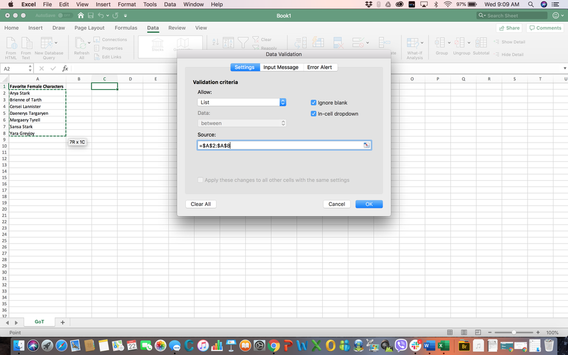This screenshot has width=568, height=355.
Task: Switch to the Error Alert tab
Action: tap(320, 67)
